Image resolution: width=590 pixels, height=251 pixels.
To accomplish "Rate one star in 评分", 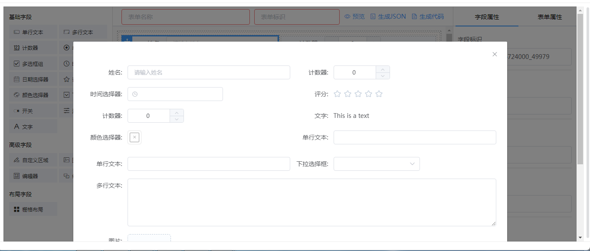I will click(337, 94).
